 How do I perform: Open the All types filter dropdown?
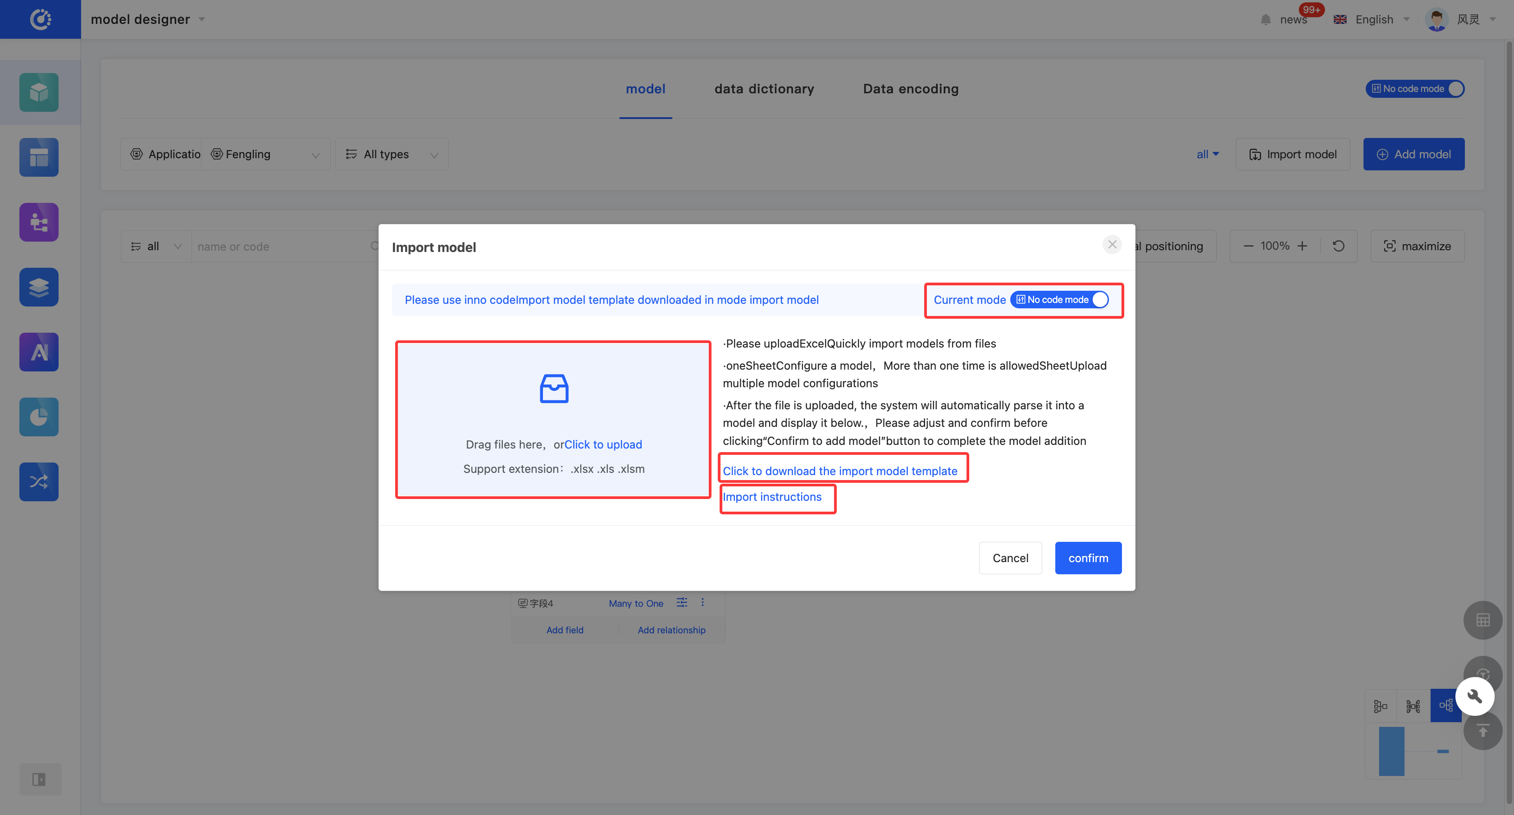pyautogui.click(x=392, y=154)
